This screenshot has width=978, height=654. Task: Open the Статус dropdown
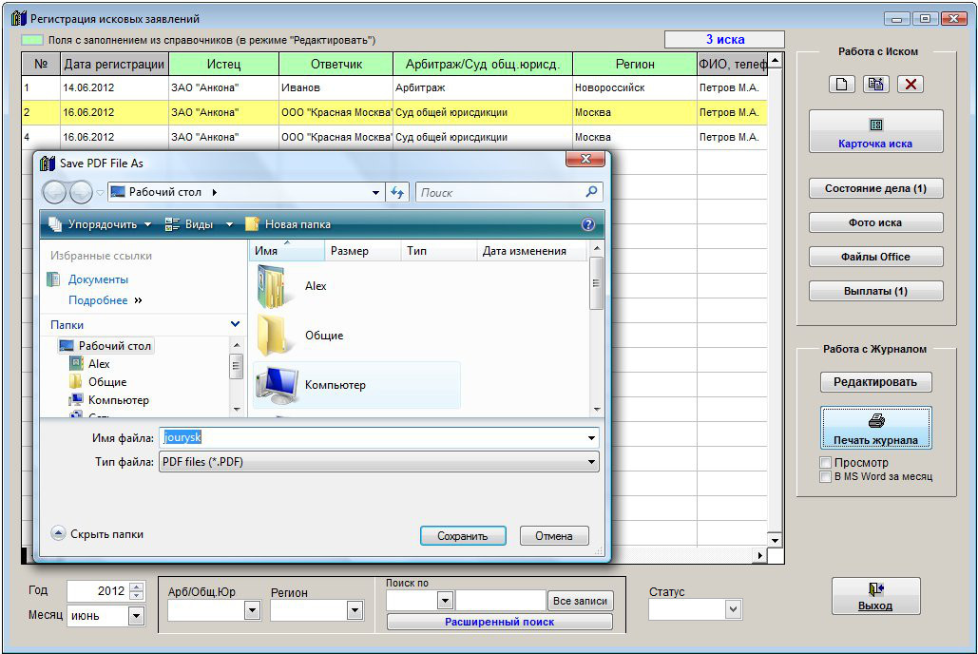point(732,609)
